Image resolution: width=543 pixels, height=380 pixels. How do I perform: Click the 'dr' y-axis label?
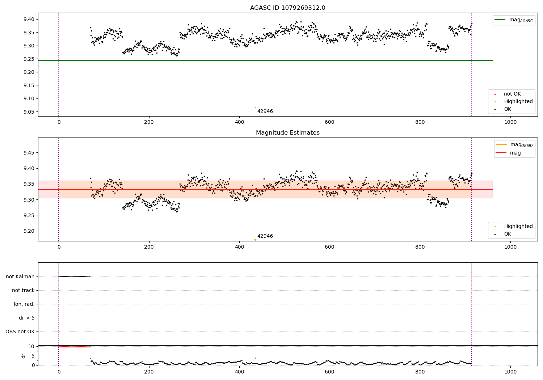[24, 356]
